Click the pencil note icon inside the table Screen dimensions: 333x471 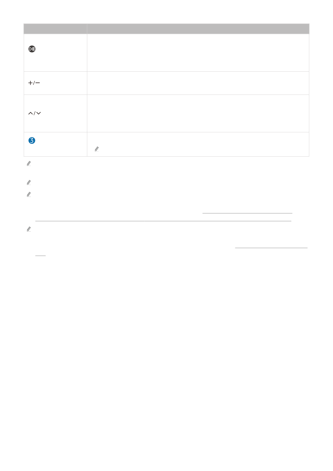(x=97, y=149)
